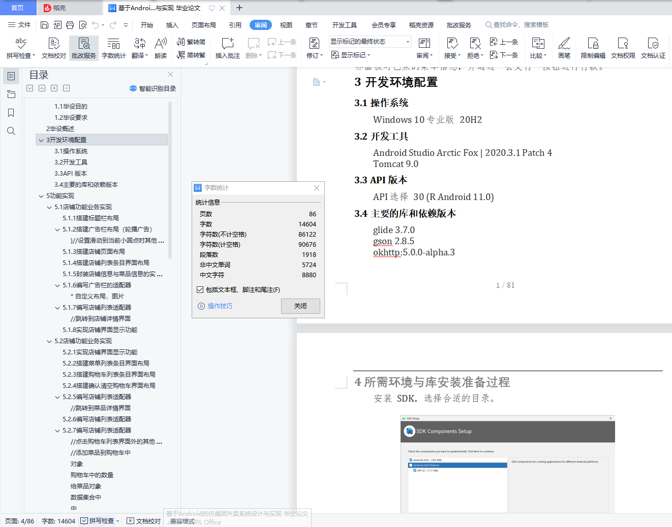Collapse the 5功能实现 outline node
Viewport: 672px width, 527px height.
[x=41, y=196]
